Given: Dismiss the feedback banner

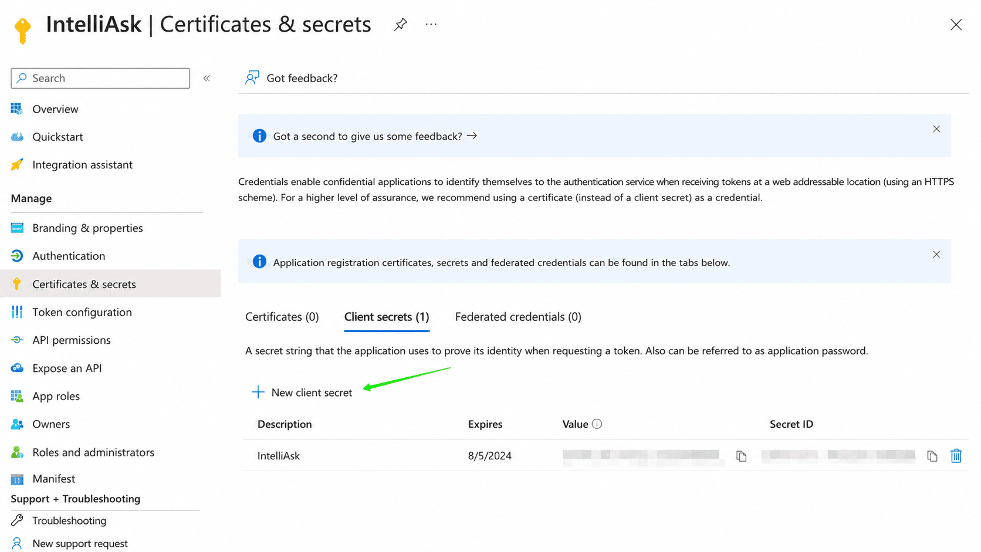Looking at the screenshot, I should 936,129.
